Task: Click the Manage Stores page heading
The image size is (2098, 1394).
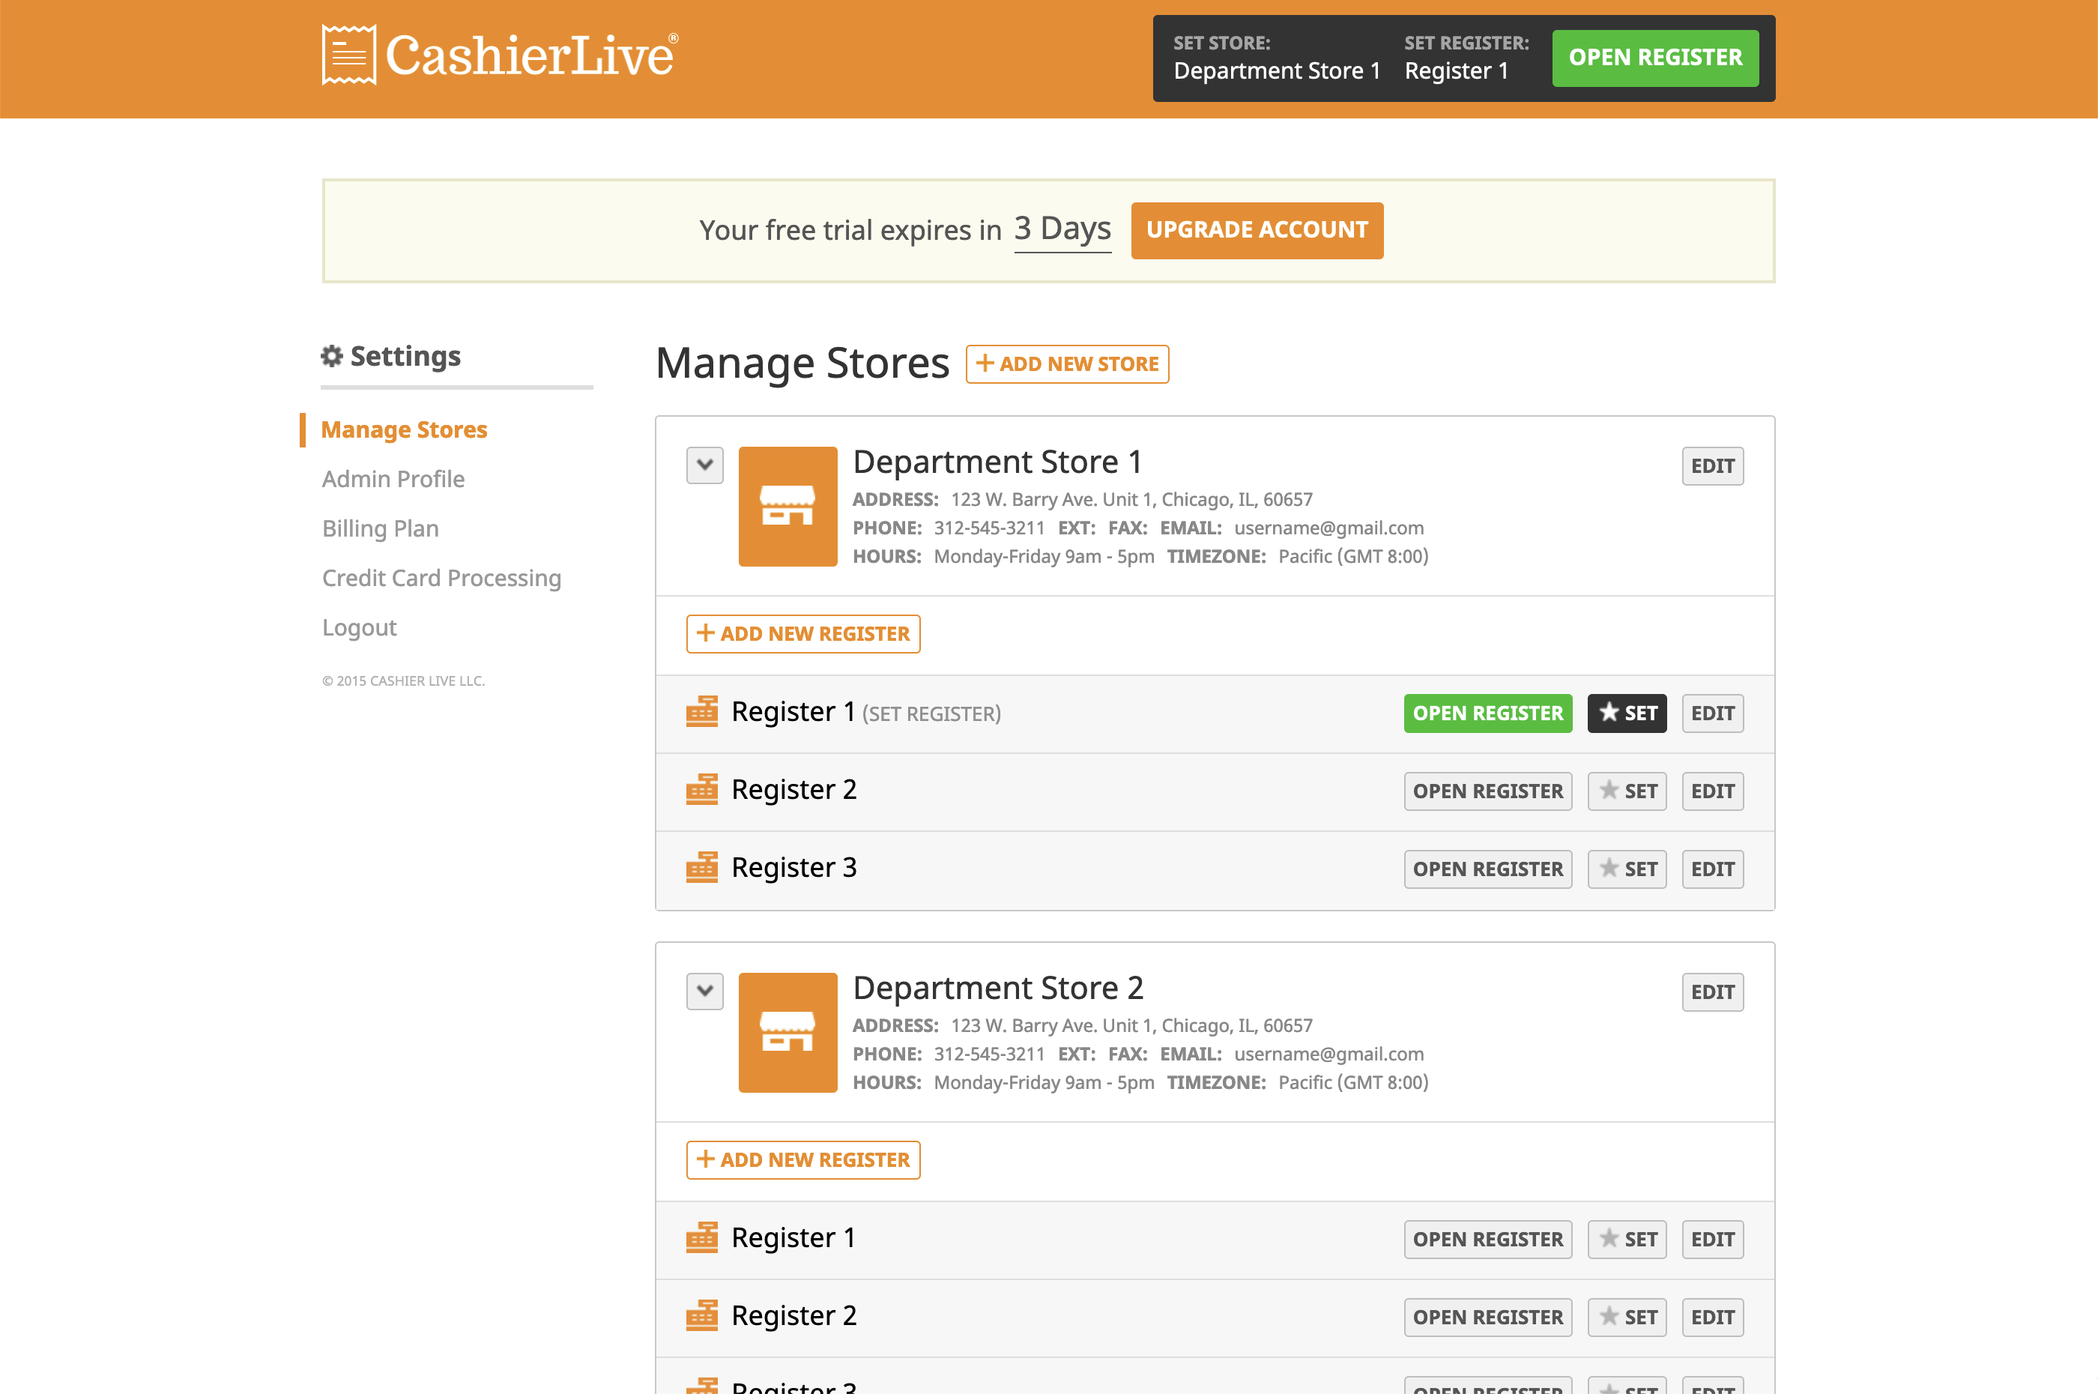Action: point(802,363)
